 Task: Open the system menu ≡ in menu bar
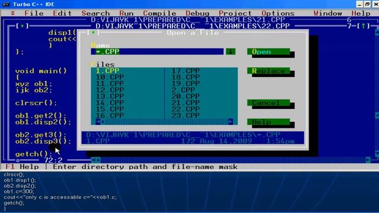(12, 13)
